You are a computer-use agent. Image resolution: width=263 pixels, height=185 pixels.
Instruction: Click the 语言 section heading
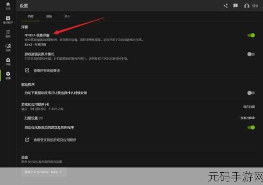(25, 157)
